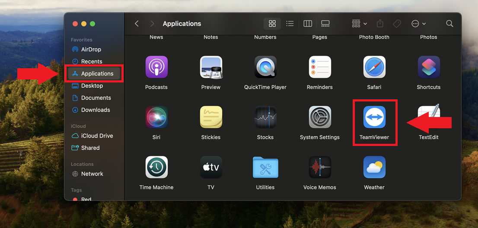Click the Share toolbar button
Image resolution: width=478 pixels, height=228 pixels.
pyautogui.click(x=380, y=23)
